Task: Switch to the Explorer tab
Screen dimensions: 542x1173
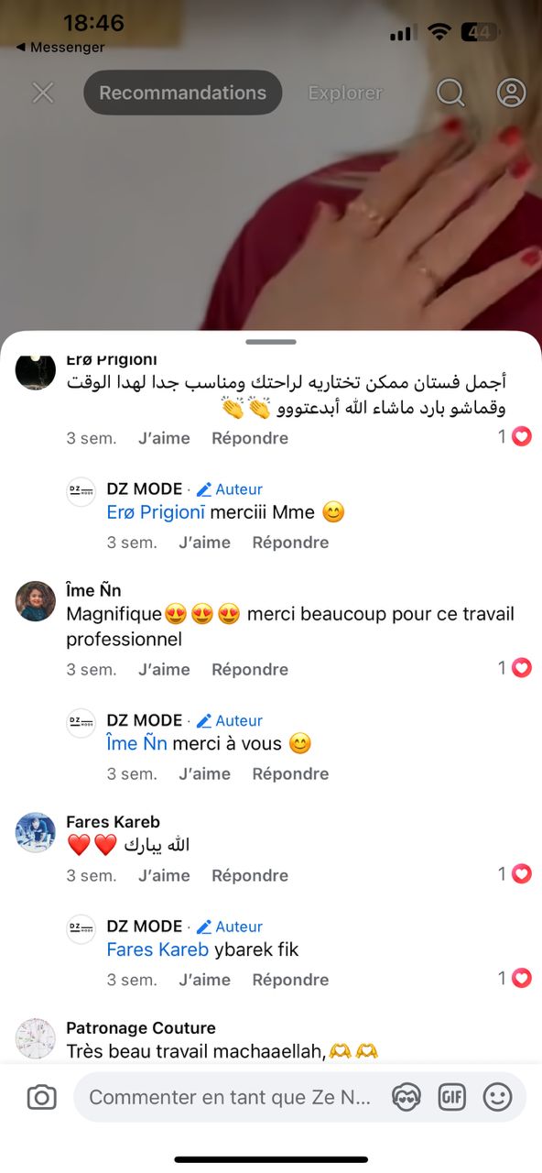Action: (x=345, y=93)
